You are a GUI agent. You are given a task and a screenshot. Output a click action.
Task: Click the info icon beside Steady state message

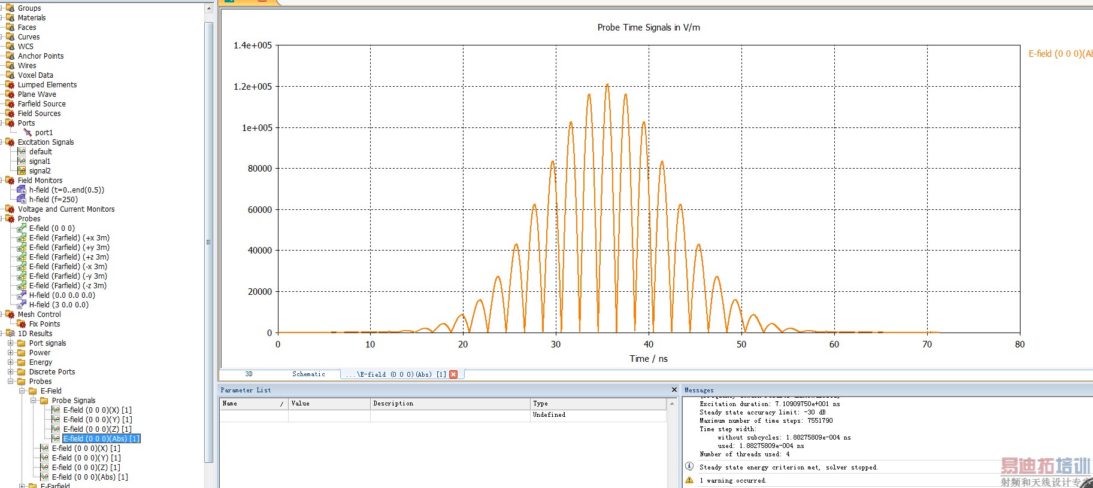tap(689, 466)
